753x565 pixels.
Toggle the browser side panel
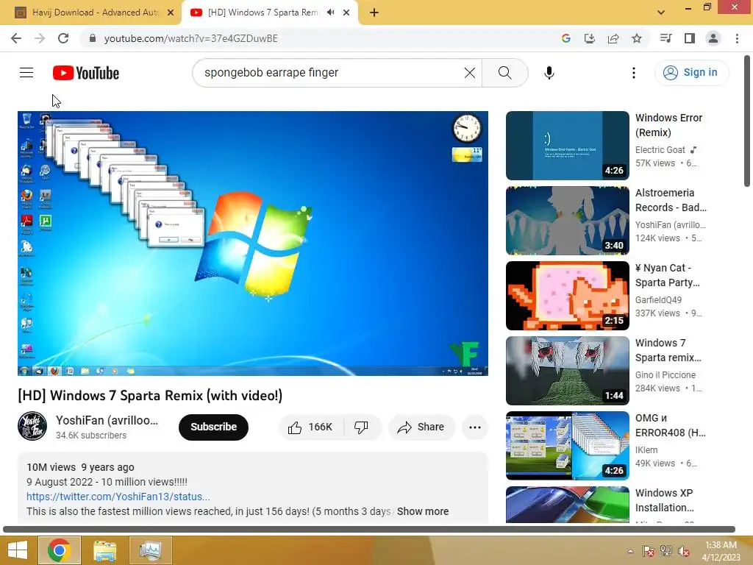click(x=689, y=38)
